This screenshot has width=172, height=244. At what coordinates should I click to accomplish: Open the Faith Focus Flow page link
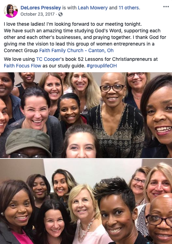22,66
